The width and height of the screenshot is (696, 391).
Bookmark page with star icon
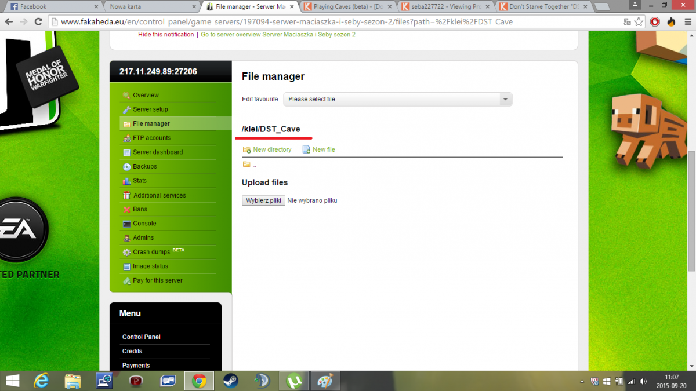[x=639, y=22]
